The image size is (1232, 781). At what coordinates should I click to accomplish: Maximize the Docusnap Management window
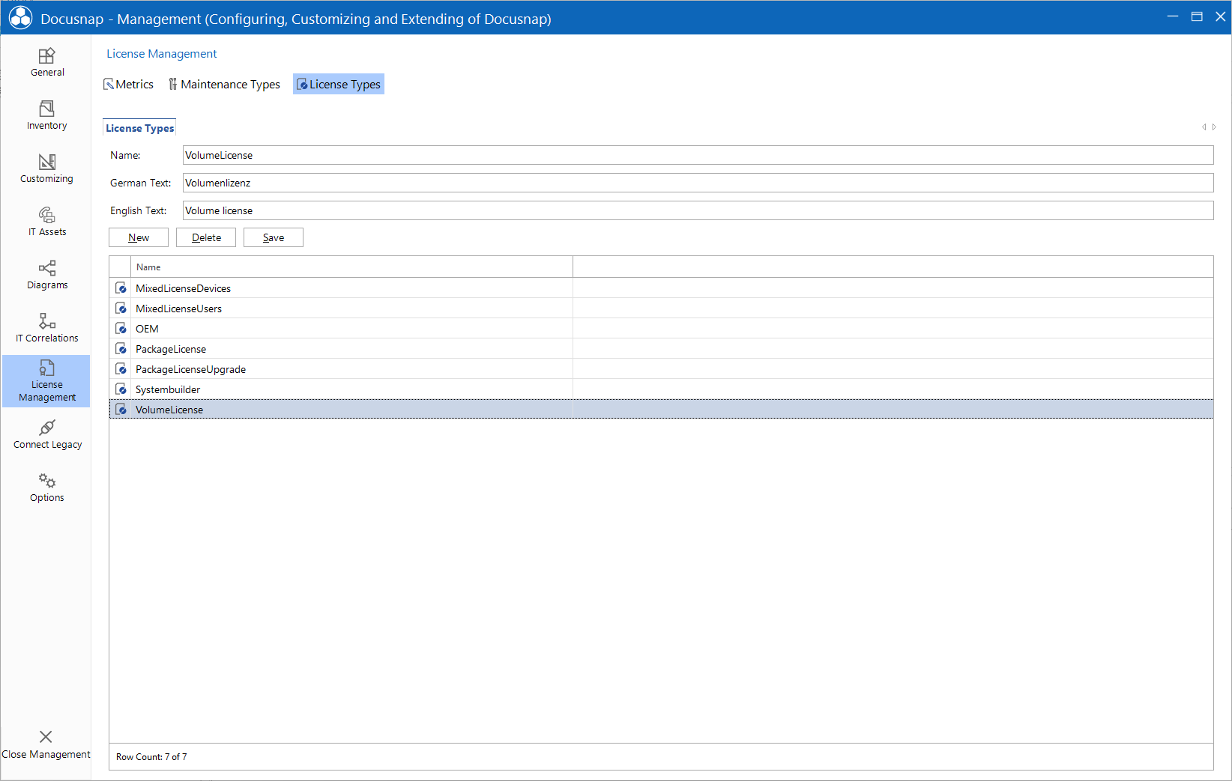[x=1197, y=16]
